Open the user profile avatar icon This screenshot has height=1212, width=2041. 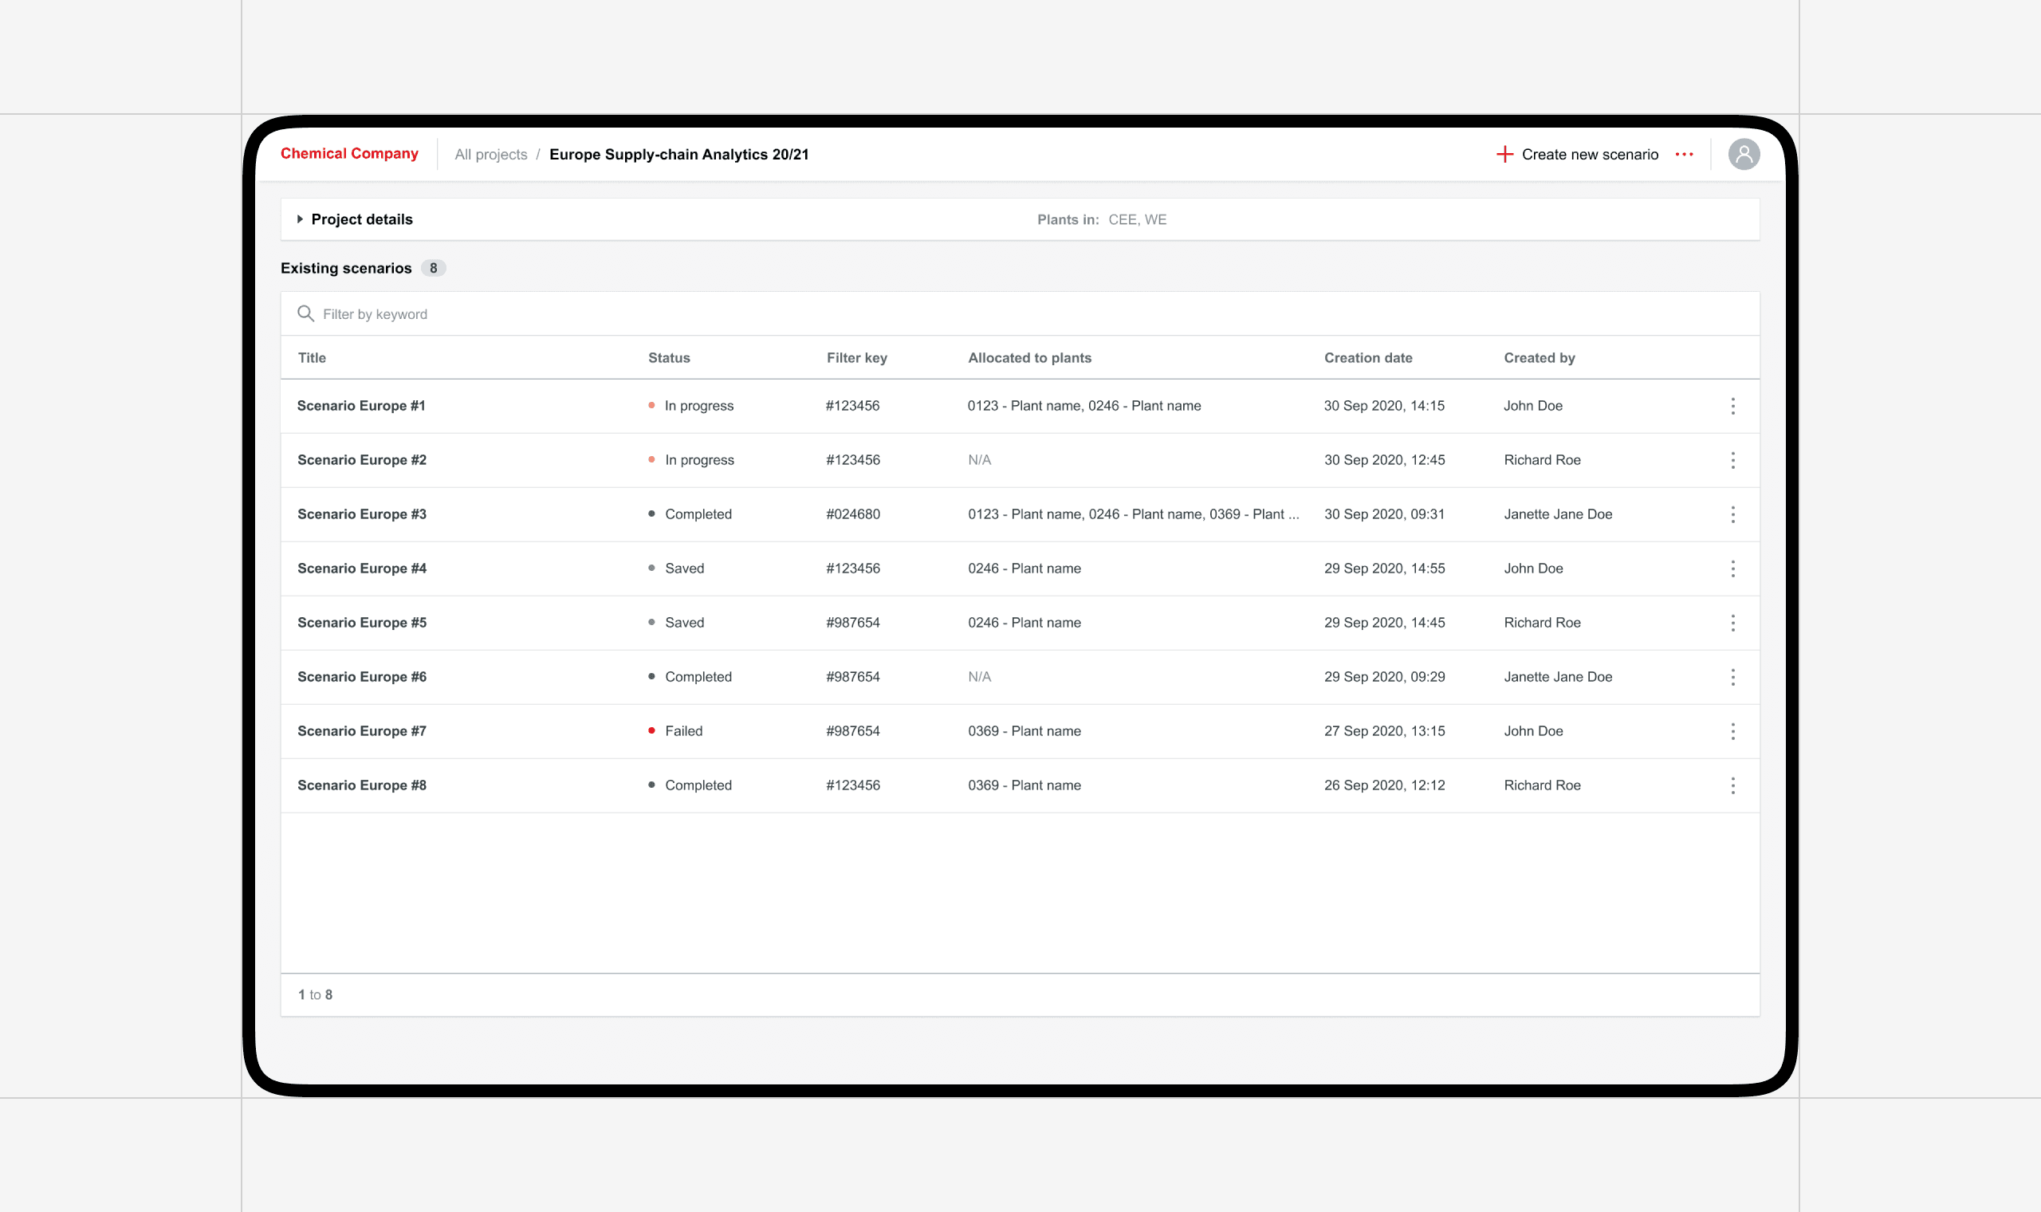[x=1743, y=155]
